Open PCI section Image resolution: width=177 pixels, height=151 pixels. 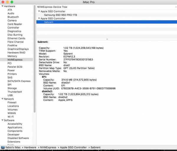[9, 63]
